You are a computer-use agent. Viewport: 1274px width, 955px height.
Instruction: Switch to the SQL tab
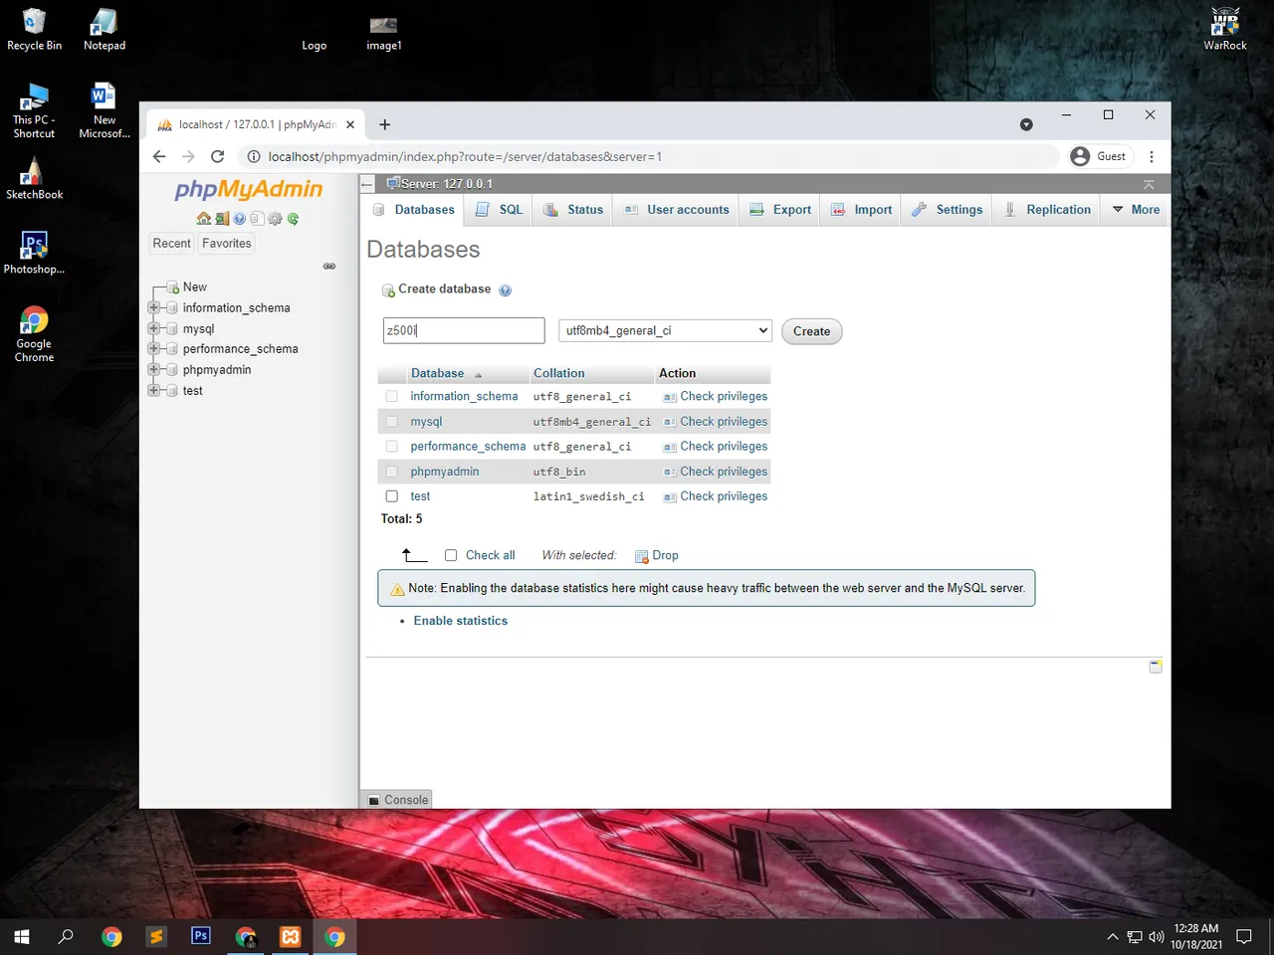pyautogui.click(x=500, y=210)
